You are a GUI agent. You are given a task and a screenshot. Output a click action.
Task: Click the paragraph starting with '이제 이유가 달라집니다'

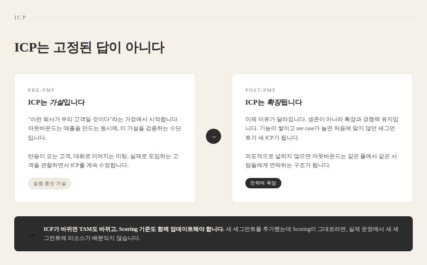[x=322, y=128]
